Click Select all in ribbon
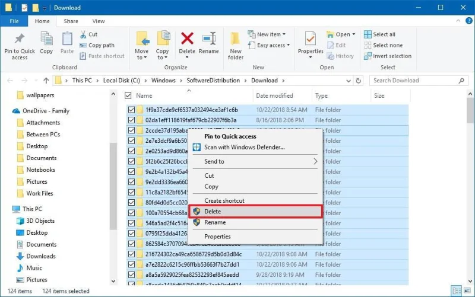475x297 pixels. [379, 34]
